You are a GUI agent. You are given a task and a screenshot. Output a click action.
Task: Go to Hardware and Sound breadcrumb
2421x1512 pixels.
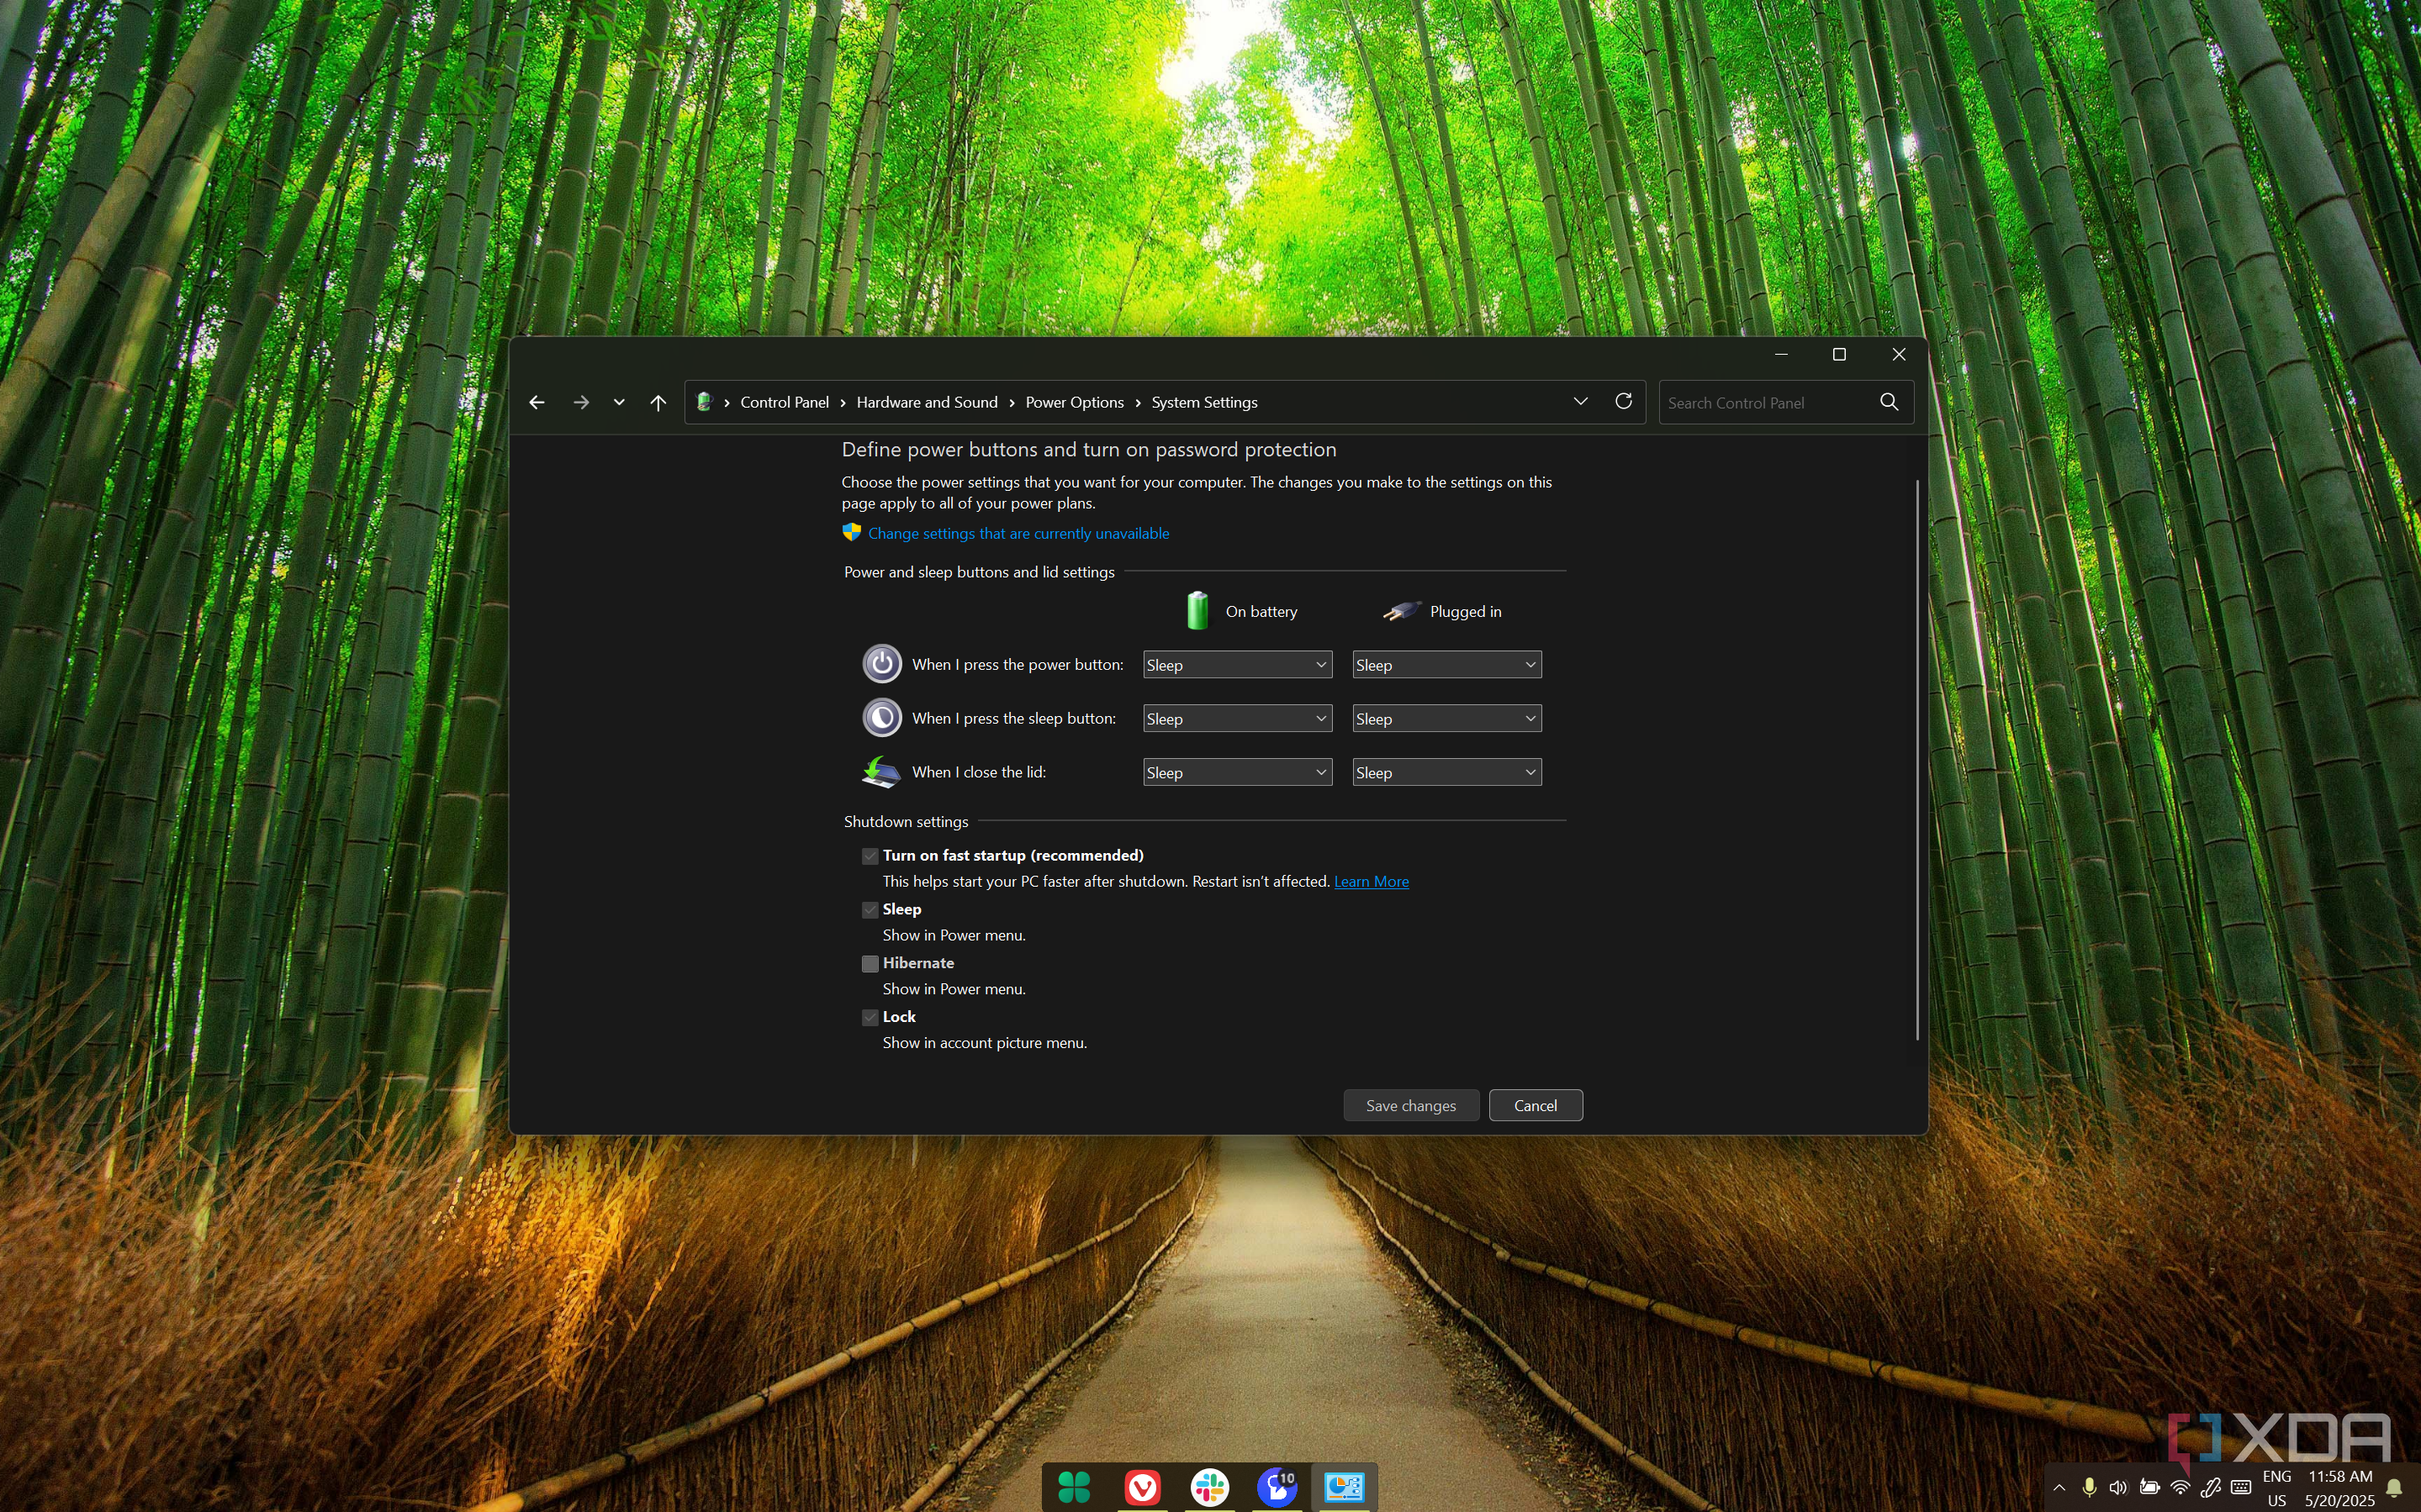pyautogui.click(x=927, y=402)
